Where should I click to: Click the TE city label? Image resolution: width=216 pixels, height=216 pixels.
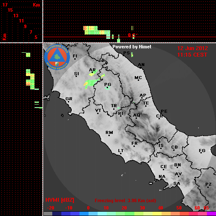[x=146, y=103]
